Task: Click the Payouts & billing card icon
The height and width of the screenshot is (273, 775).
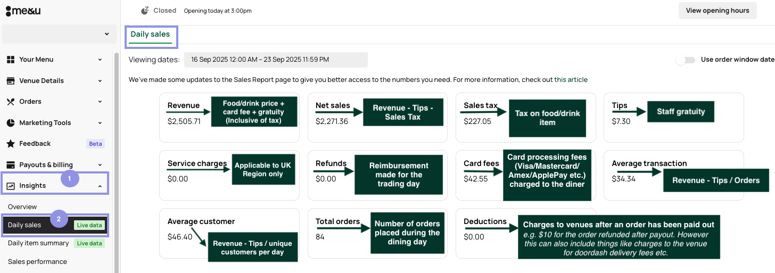Action: (x=10, y=165)
